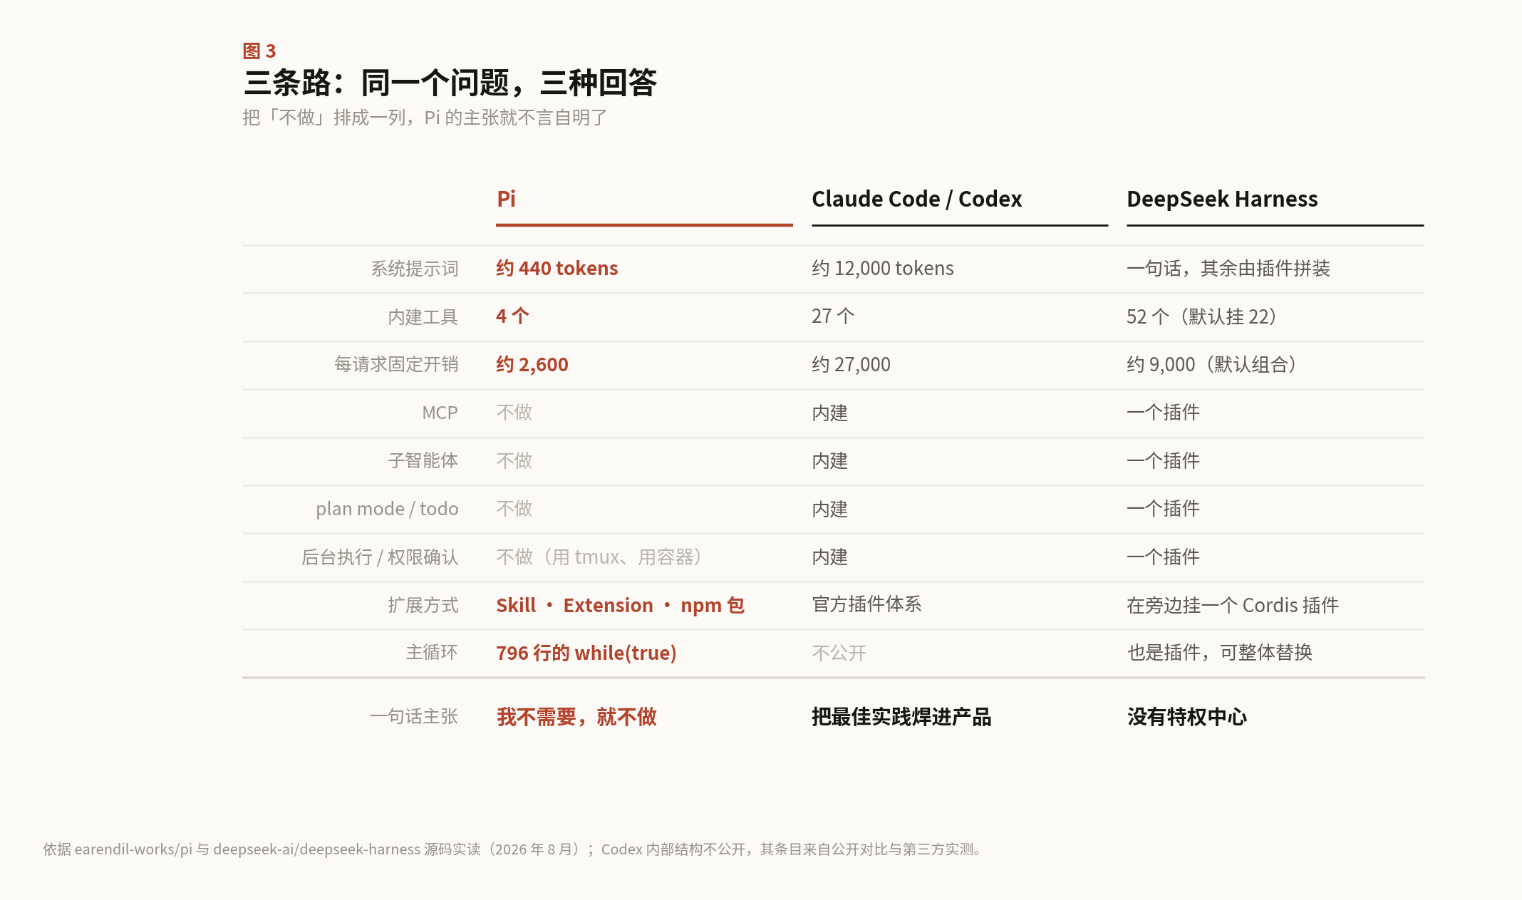Click '不做' in the plan mode row
This screenshot has height=900, width=1522.
coord(514,509)
